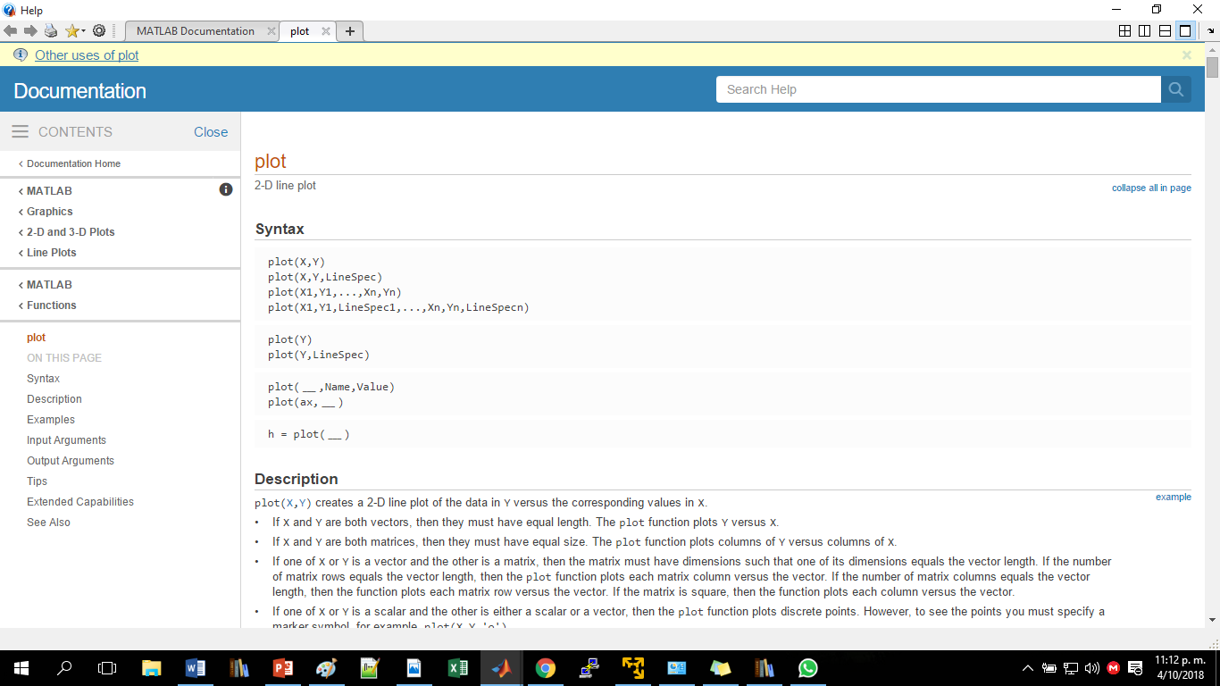Jump to Output Arguments section
Screen dimensions: 1220x686
pyautogui.click(x=71, y=461)
